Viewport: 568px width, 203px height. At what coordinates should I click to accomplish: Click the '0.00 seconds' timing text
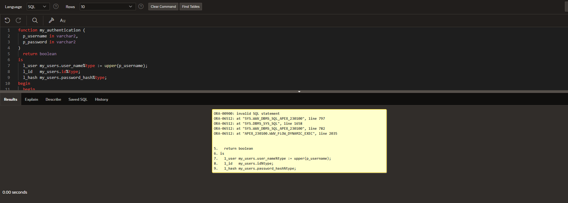(15, 192)
